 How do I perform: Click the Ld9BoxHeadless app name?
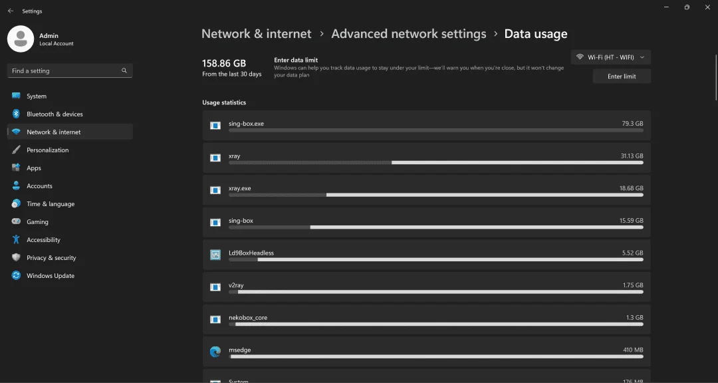coord(251,253)
